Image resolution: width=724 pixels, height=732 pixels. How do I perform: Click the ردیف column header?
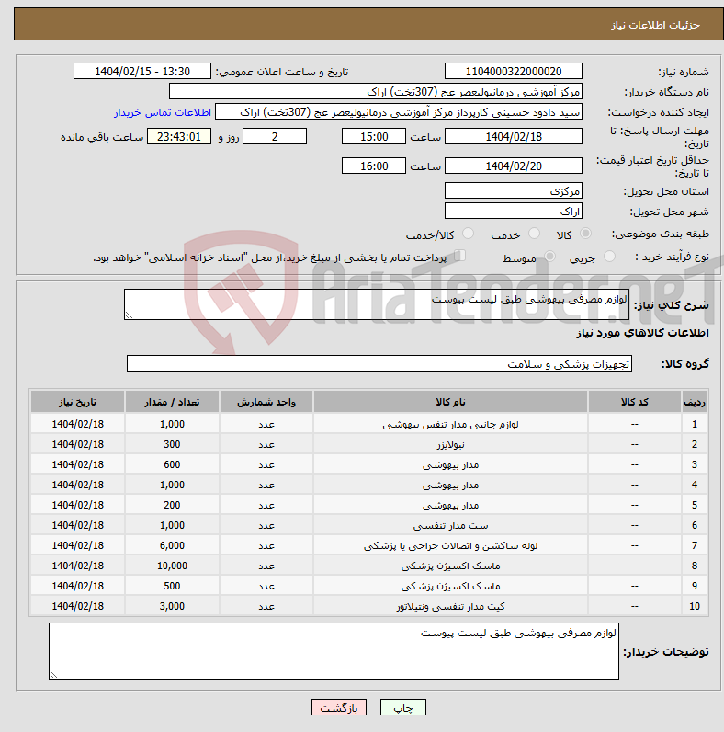pyautogui.click(x=695, y=402)
